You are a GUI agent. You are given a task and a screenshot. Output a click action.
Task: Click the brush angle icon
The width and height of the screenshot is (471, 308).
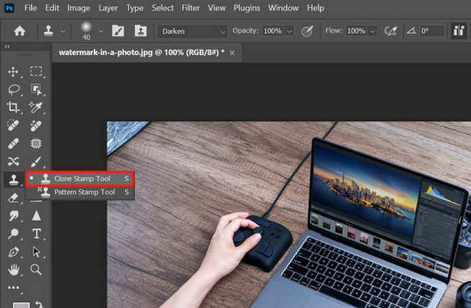click(x=411, y=31)
